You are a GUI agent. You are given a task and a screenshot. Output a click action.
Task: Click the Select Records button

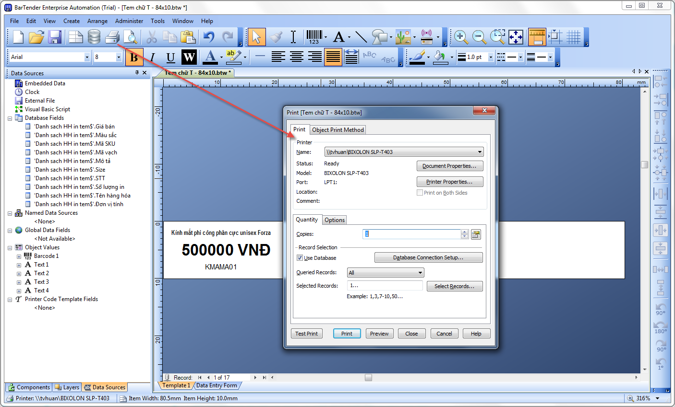point(455,286)
